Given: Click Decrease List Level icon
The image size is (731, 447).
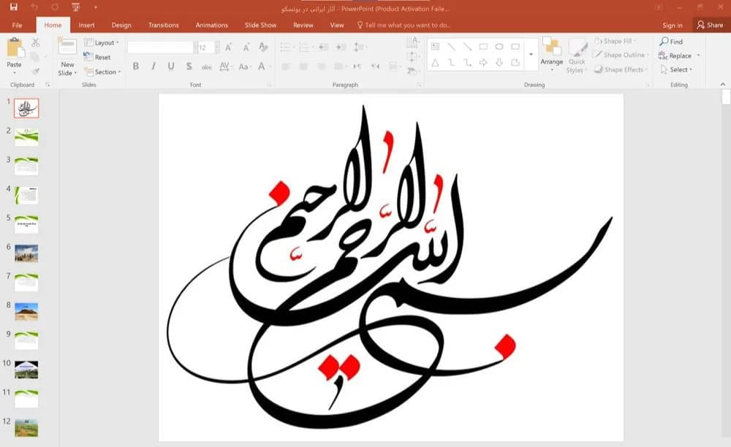Looking at the screenshot, I should 323,47.
